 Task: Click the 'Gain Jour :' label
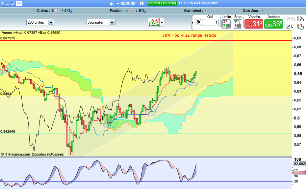pyautogui.click(x=251, y=11)
